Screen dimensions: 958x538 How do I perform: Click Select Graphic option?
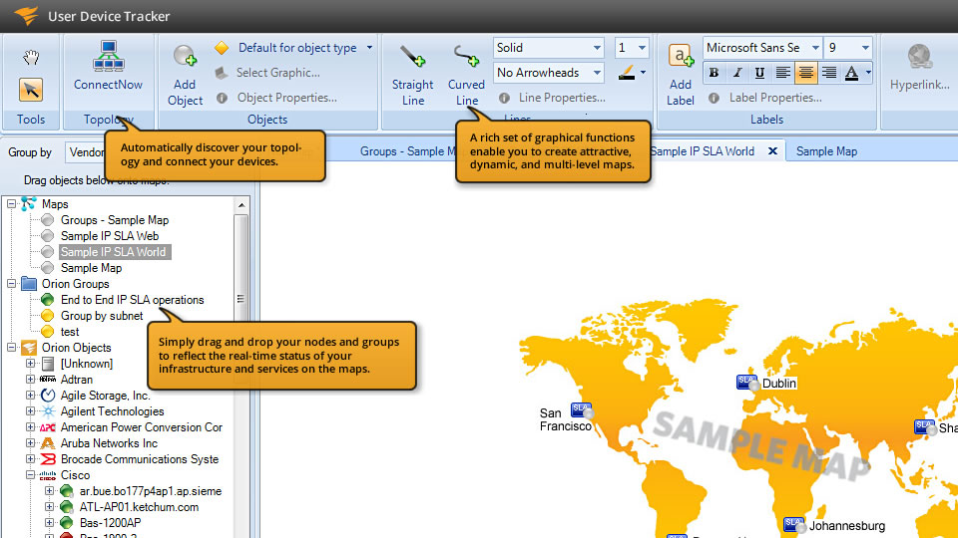pos(278,73)
